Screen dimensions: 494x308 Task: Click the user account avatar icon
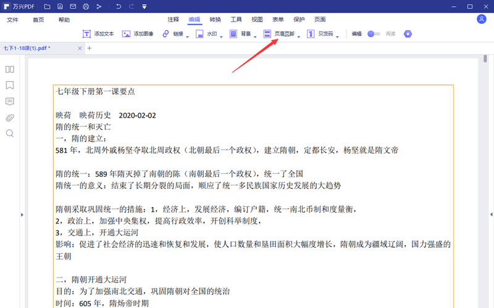tap(482, 19)
